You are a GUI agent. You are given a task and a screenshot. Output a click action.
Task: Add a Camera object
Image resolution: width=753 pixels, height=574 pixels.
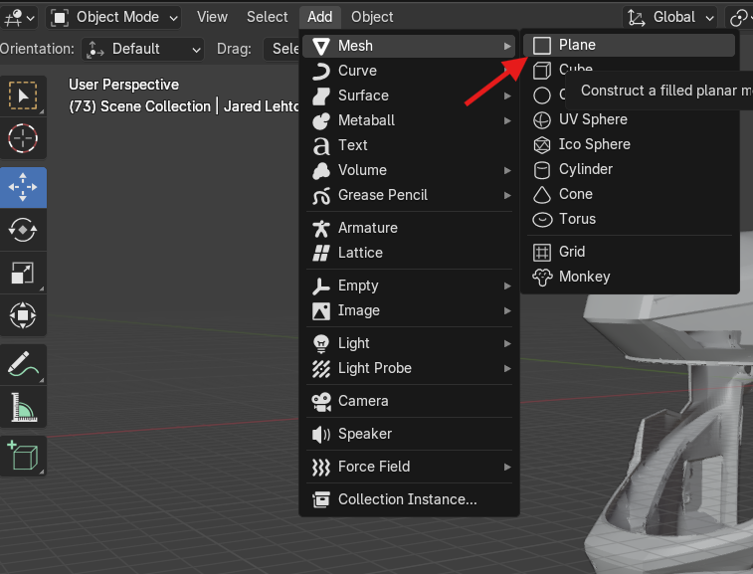click(409, 402)
